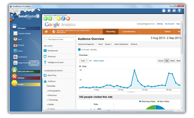The height and width of the screenshot is (118, 194).
Task: Click the collapse handle below the chart
Action: pos(131,92)
